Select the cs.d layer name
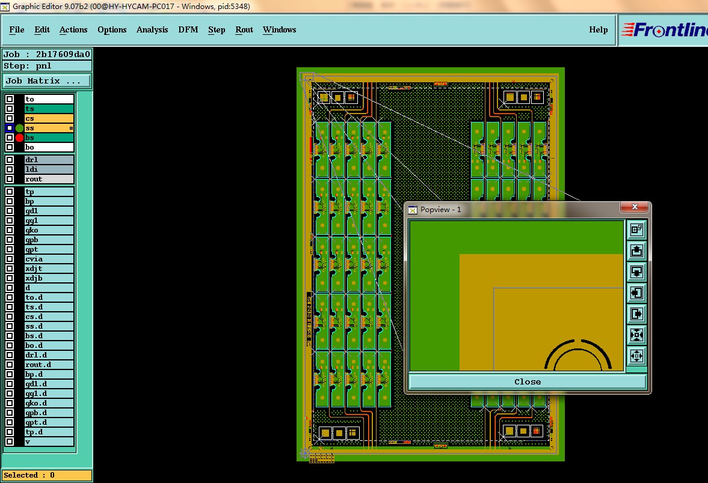The width and height of the screenshot is (708, 483). pyautogui.click(x=49, y=317)
